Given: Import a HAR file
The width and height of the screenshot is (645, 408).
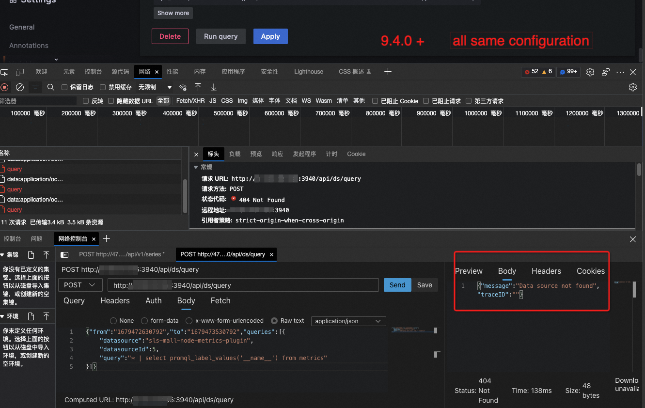Looking at the screenshot, I should [x=198, y=88].
